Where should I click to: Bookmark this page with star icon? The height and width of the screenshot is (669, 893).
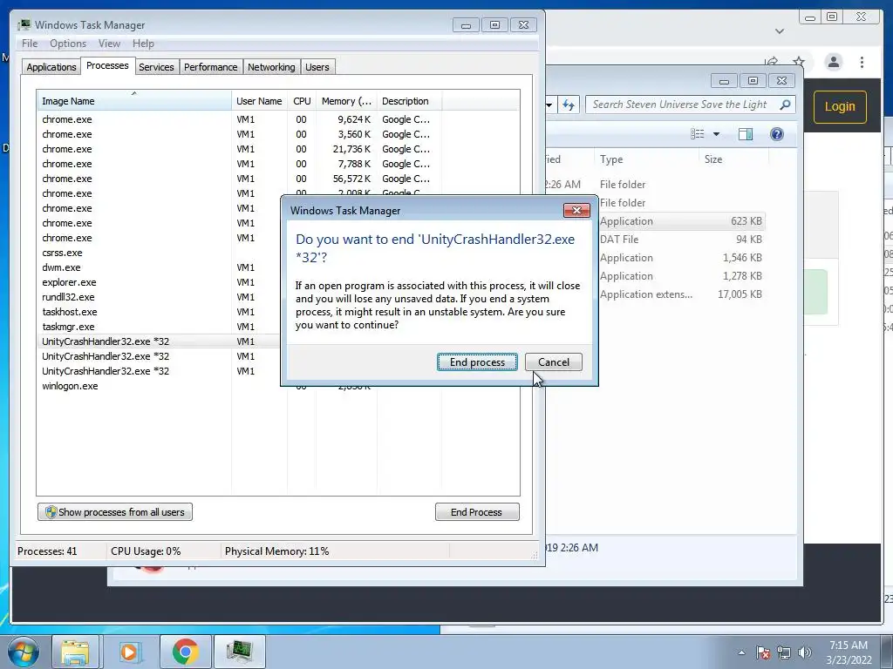coord(799,62)
